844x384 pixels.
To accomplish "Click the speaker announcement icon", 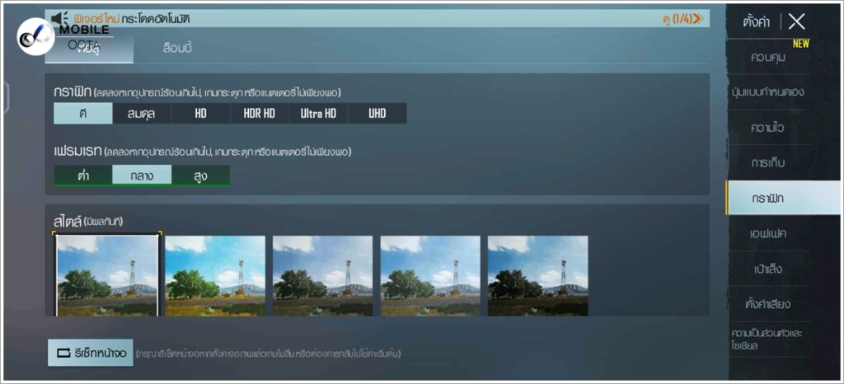I will [x=59, y=18].
